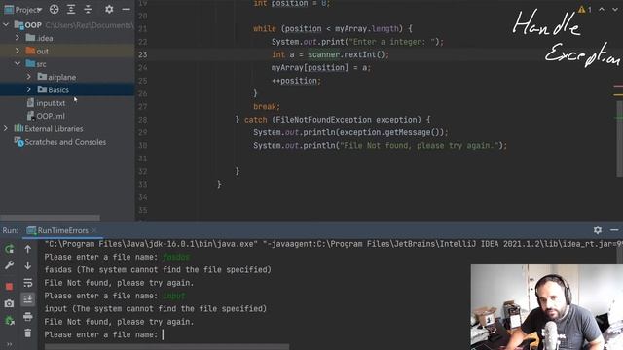Click the console horizontal scrollbar

(x=166, y=347)
